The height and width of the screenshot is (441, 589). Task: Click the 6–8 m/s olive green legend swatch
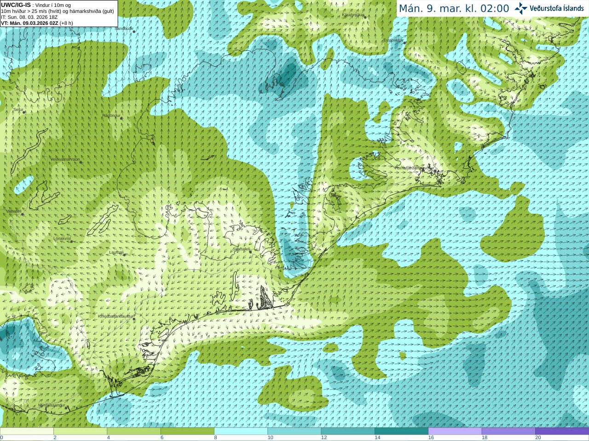point(187,431)
